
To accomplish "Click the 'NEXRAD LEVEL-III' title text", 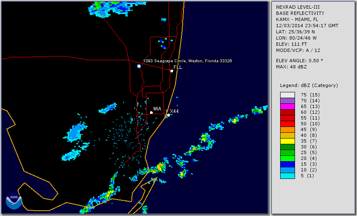I will coord(298,7).
